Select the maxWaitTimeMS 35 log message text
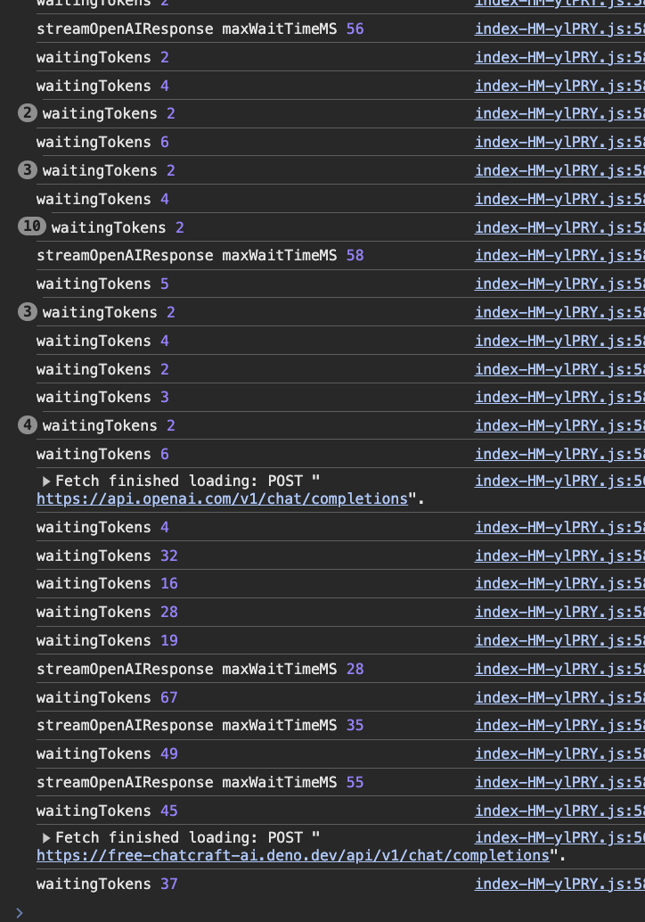 [x=187, y=725]
